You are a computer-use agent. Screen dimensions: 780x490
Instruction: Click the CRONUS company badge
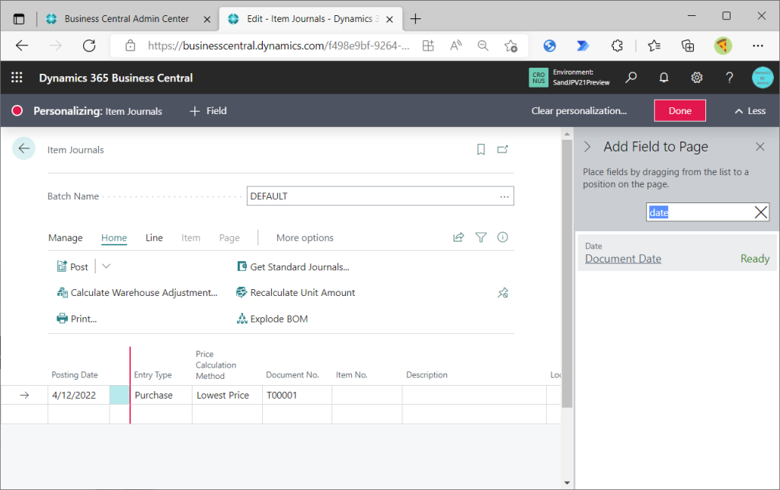click(x=539, y=78)
